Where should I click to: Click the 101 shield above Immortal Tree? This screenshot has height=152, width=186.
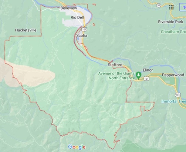point(177,95)
